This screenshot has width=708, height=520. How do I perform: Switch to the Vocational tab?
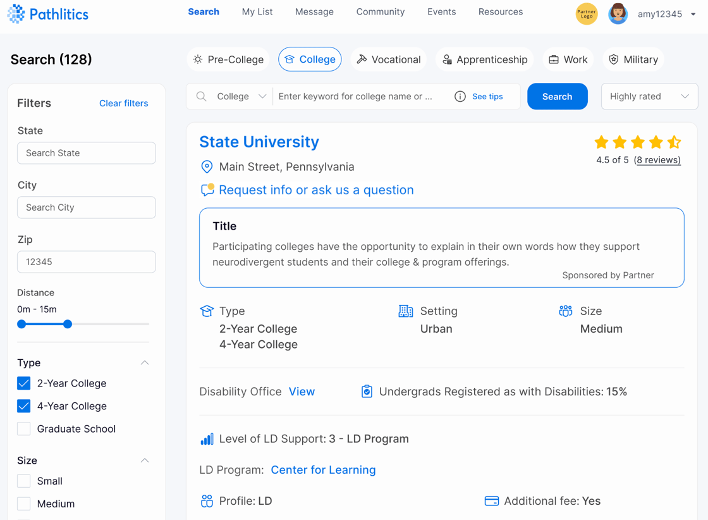click(389, 59)
